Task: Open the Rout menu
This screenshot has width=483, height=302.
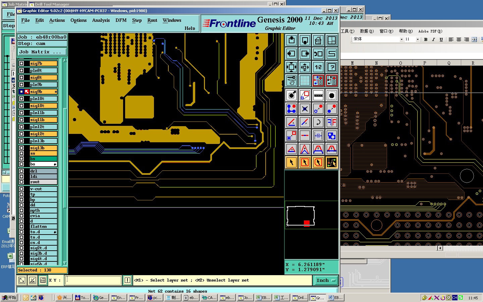Action: [x=152, y=20]
